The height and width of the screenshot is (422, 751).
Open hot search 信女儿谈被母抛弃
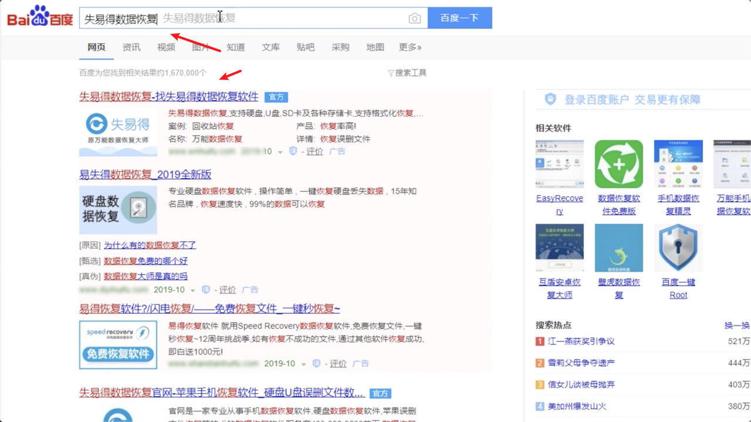581,384
